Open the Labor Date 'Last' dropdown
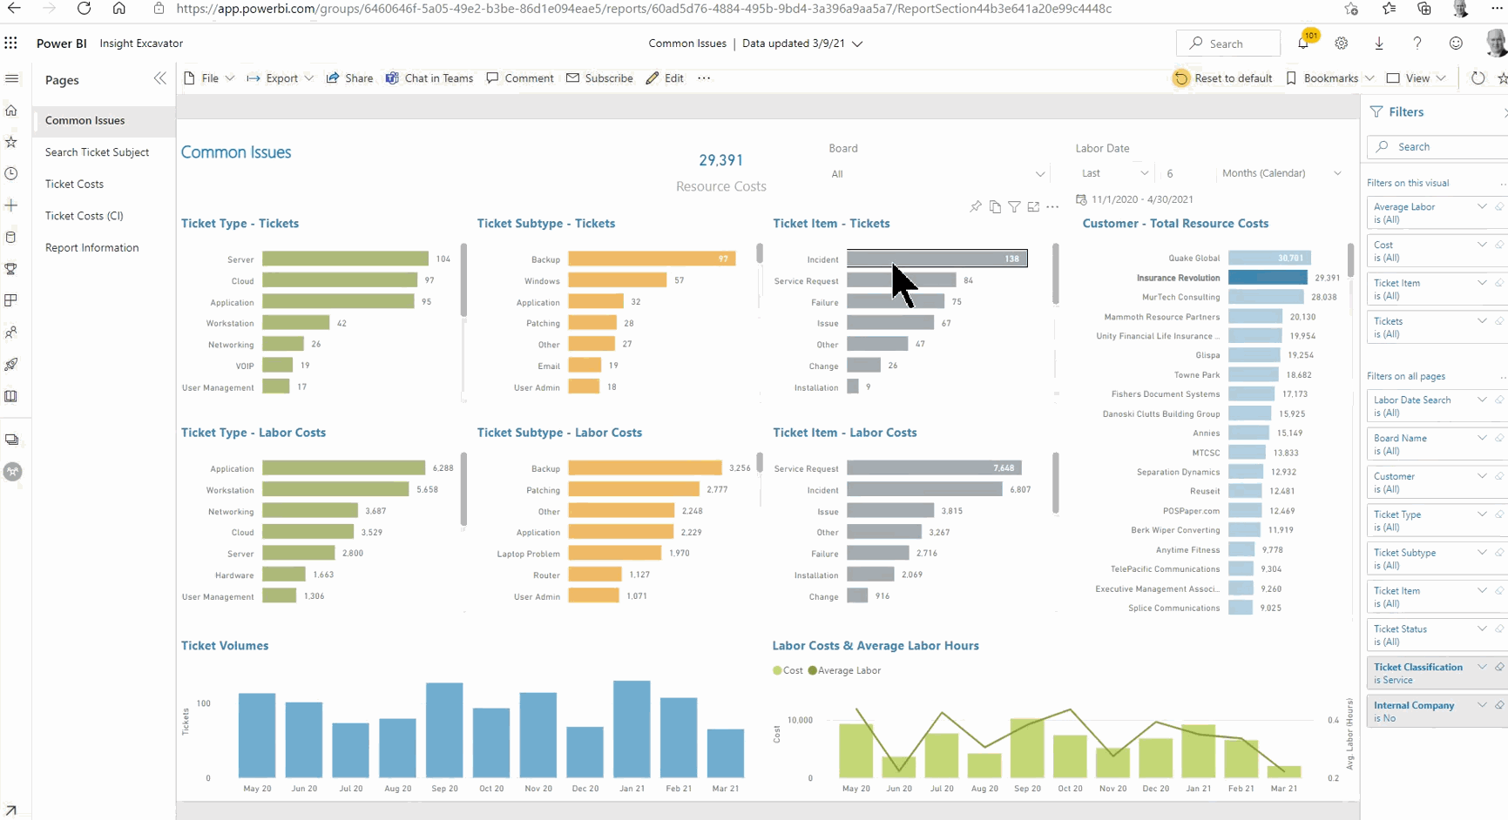The height and width of the screenshot is (820, 1508). (1114, 173)
